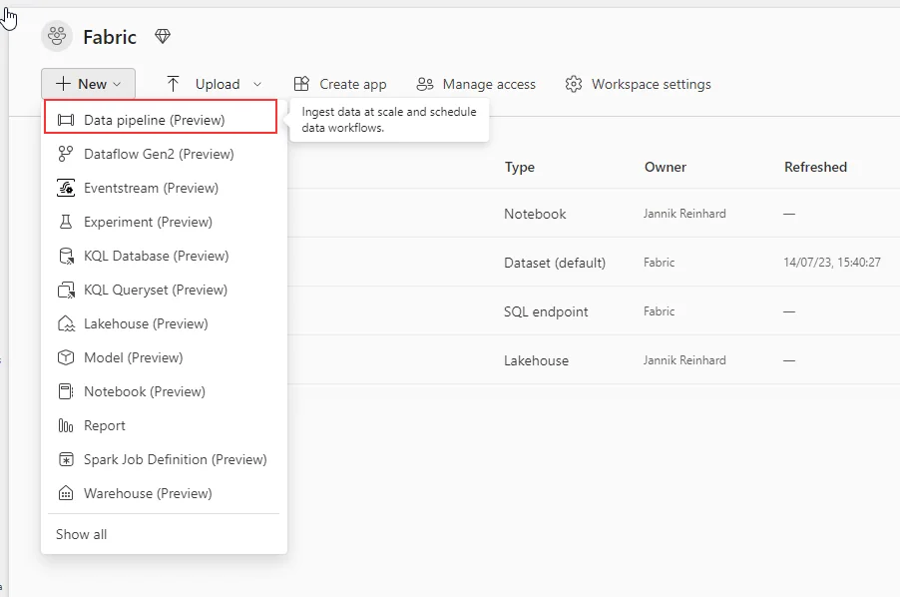Click the Notebook type cell
The height and width of the screenshot is (597, 900).
click(535, 214)
